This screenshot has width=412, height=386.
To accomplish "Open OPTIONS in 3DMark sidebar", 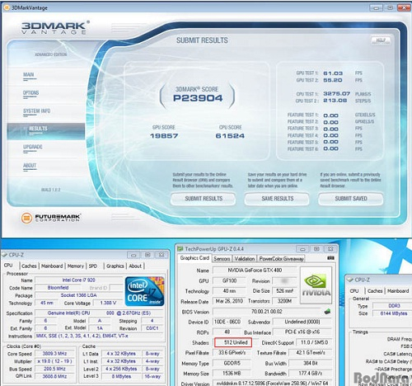I will (30, 93).
